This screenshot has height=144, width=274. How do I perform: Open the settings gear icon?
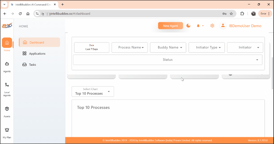pyautogui.click(x=212, y=26)
